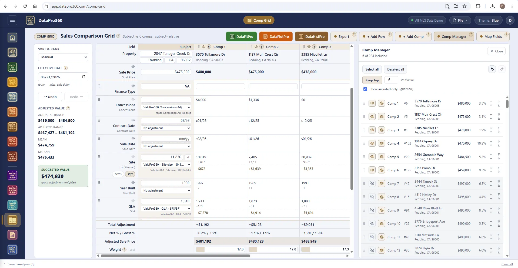This screenshot has height=268, width=518.
Task: Close the Comp Manager panel
Action: click(496, 51)
